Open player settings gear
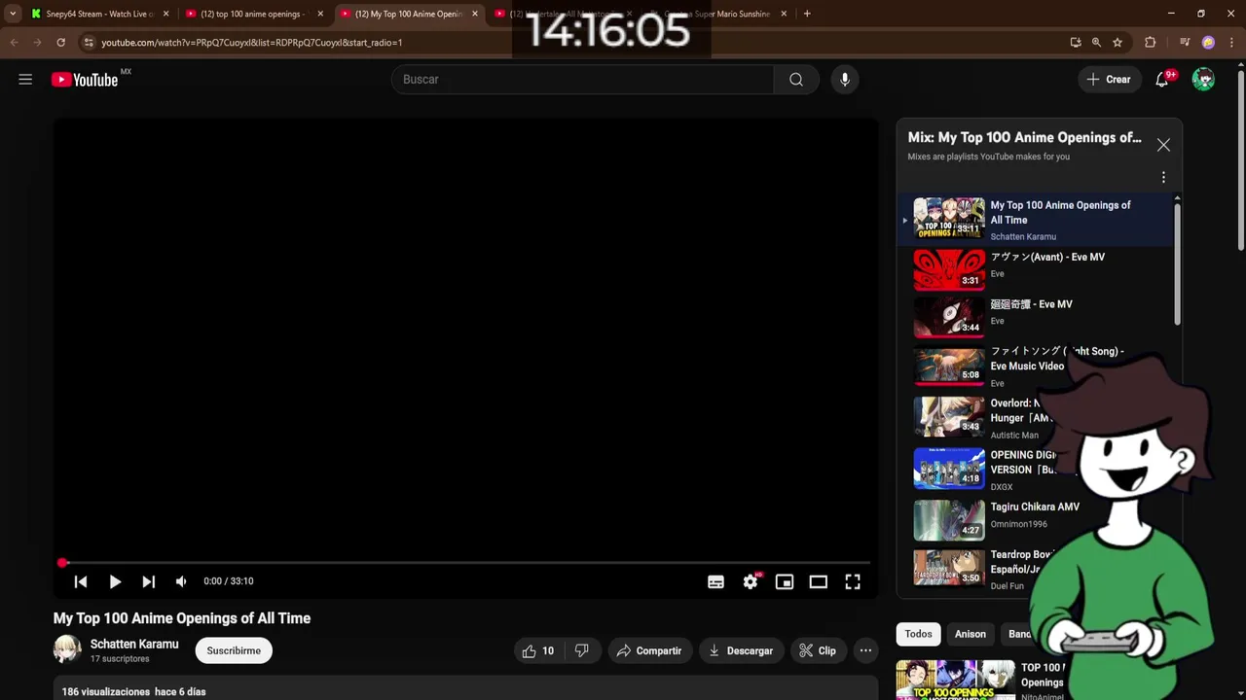This screenshot has width=1246, height=700. click(751, 581)
